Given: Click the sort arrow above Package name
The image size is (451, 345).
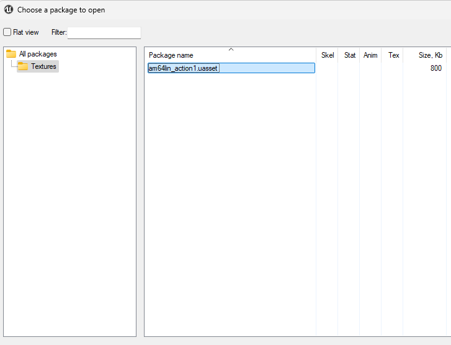Looking at the screenshot, I should [231, 49].
